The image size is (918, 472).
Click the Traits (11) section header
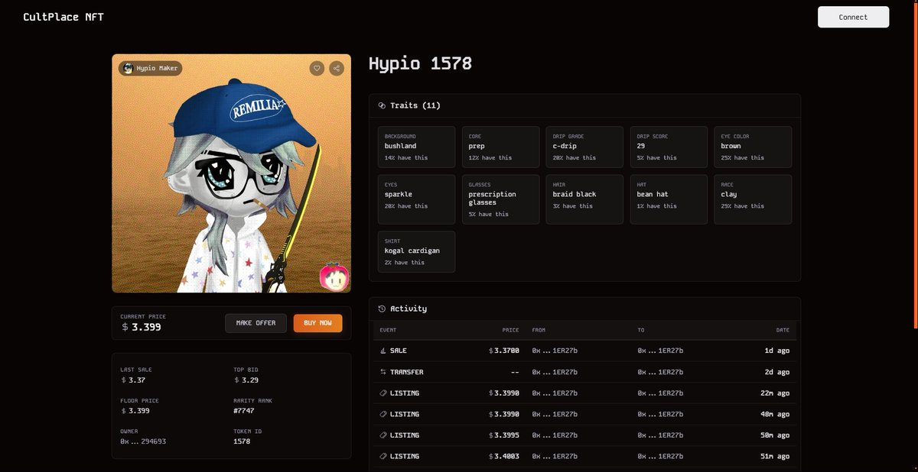[x=415, y=105]
